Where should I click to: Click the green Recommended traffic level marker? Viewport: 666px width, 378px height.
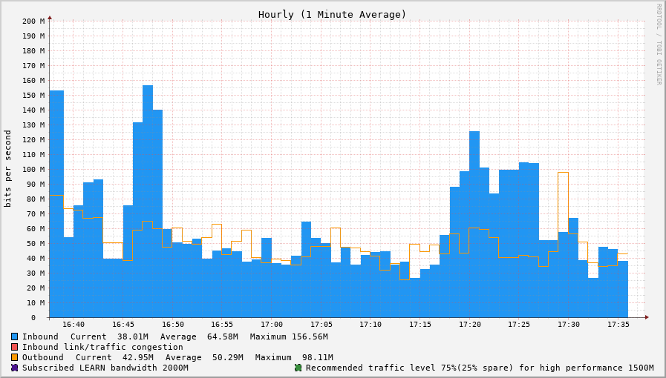coord(298,368)
